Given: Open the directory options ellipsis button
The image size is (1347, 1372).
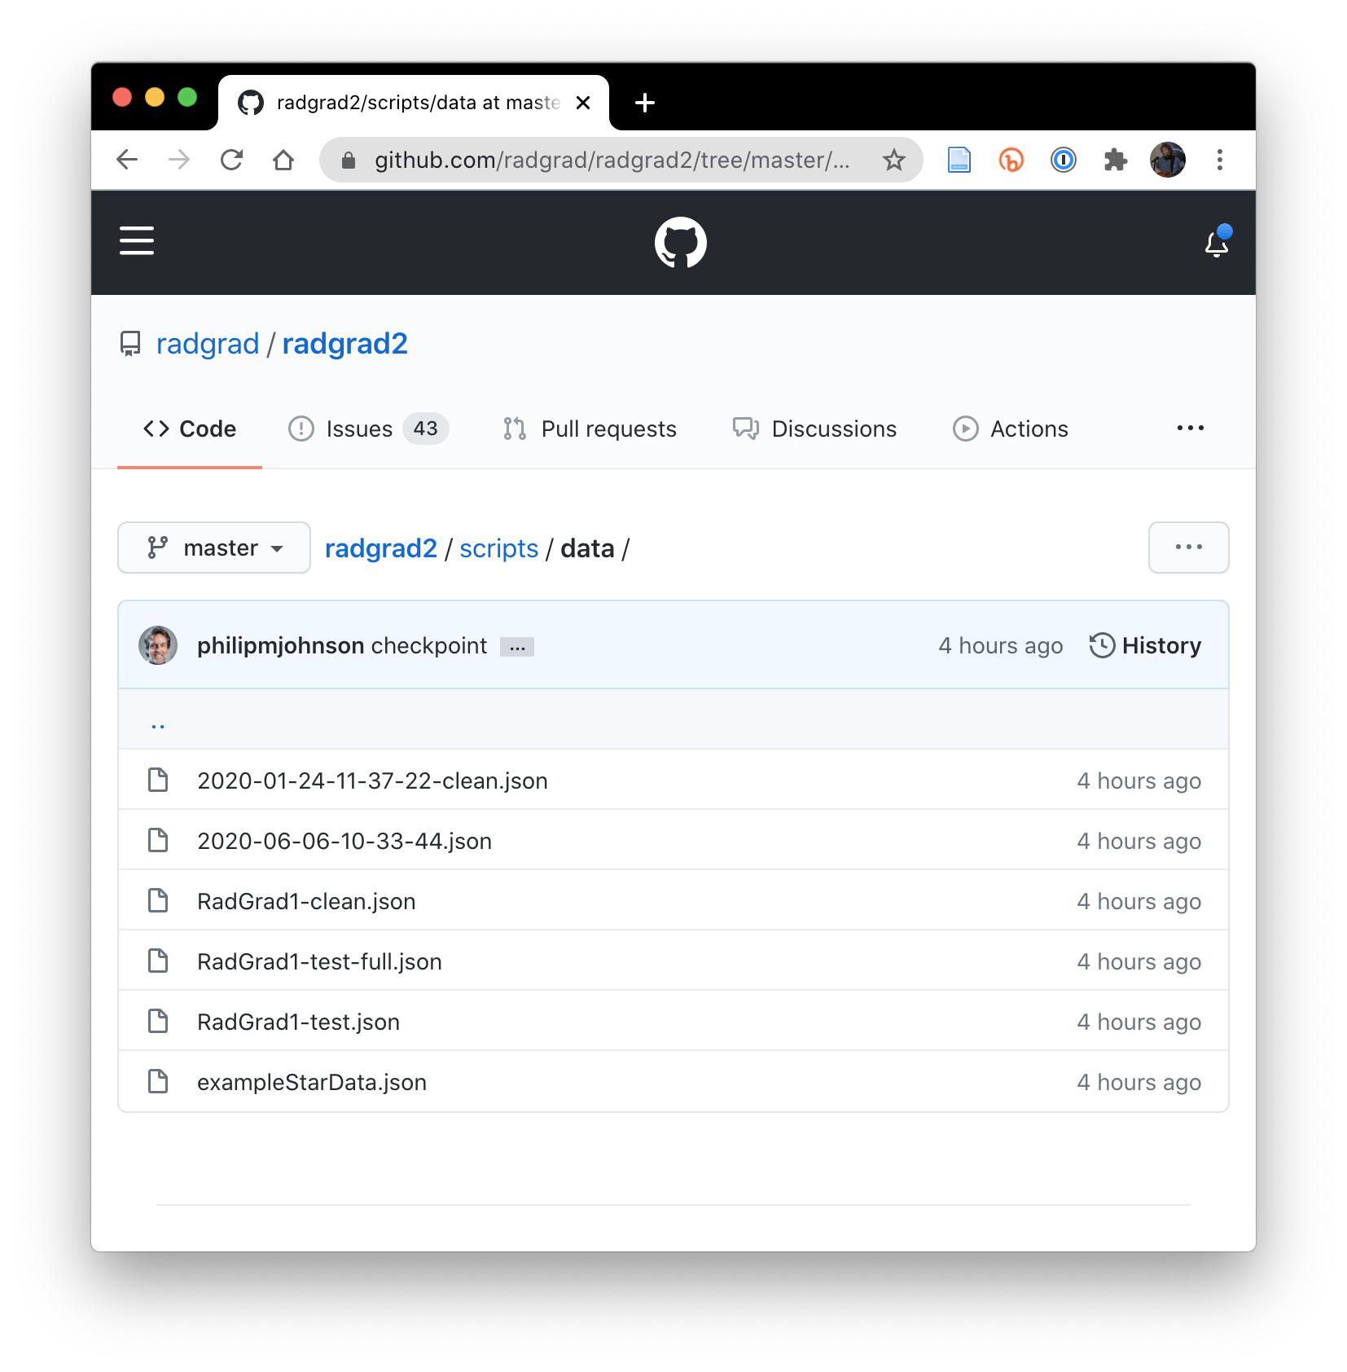Looking at the screenshot, I should coord(1189,547).
